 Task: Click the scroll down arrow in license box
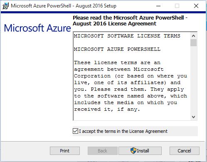193,117
